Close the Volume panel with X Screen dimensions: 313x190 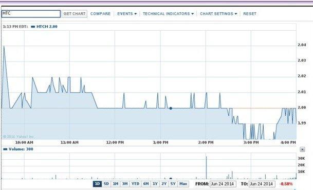(x=302, y=150)
